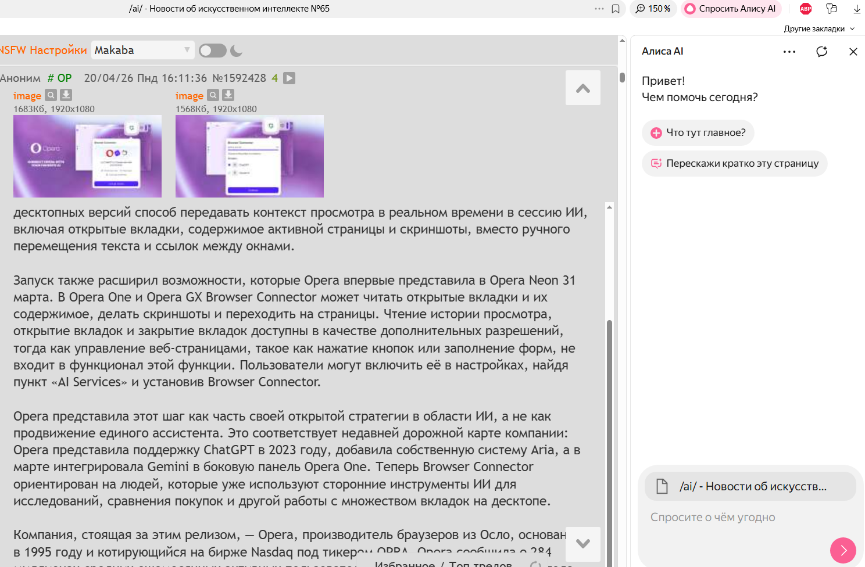Click the main page vertical scrollbar thumb
The height and width of the screenshot is (567, 865).
coord(622,78)
